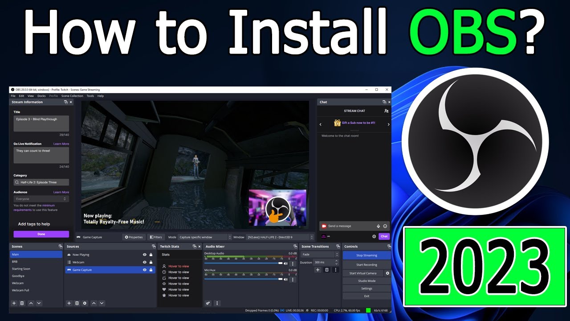This screenshot has height=321, width=570.
Task: Close the Twitch Stats dock
Action: point(199,247)
